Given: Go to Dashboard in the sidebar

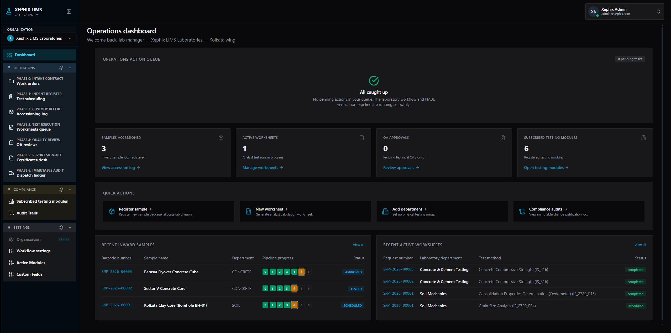Looking at the screenshot, I should pyautogui.click(x=39, y=55).
